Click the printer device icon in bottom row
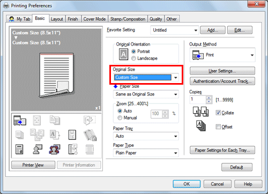 click(x=19, y=150)
